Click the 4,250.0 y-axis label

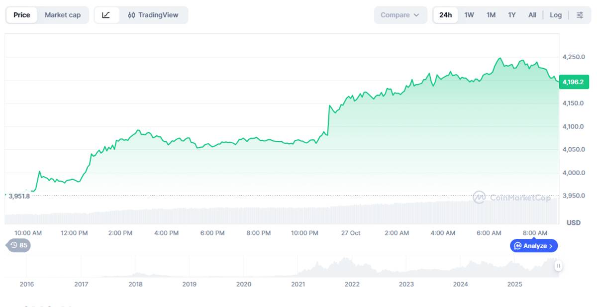574,57
